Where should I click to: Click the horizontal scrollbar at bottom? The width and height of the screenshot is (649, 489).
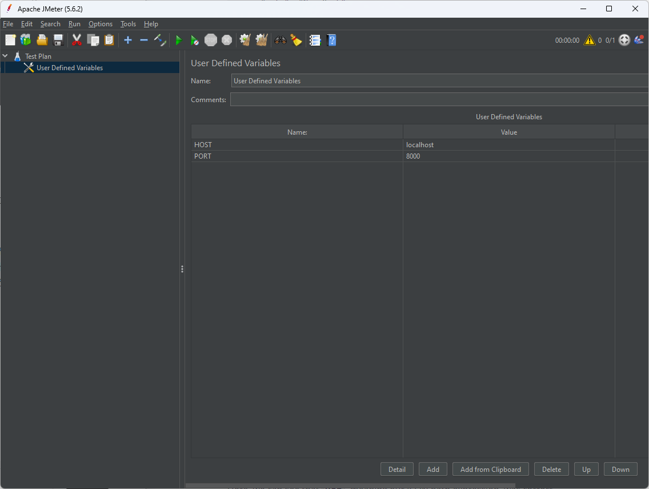click(351, 486)
